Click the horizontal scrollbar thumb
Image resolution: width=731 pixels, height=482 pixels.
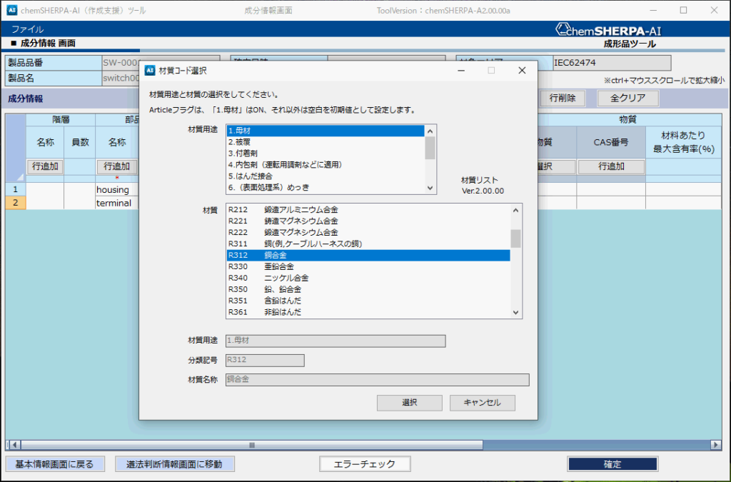[x=252, y=445]
